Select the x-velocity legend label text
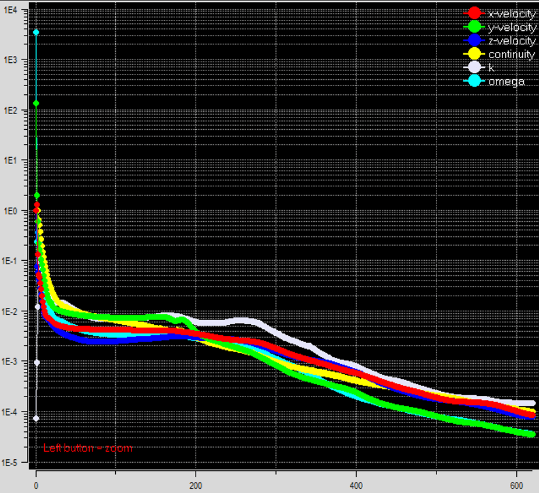The width and height of the screenshot is (539, 493). pyautogui.click(x=512, y=13)
